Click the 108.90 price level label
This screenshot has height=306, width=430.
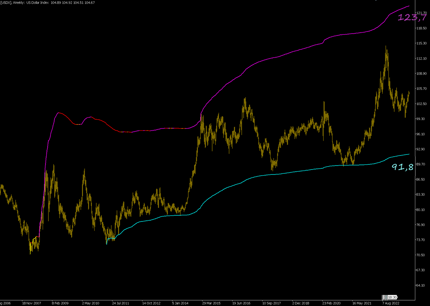pyautogui.click(x=422, y=73)
